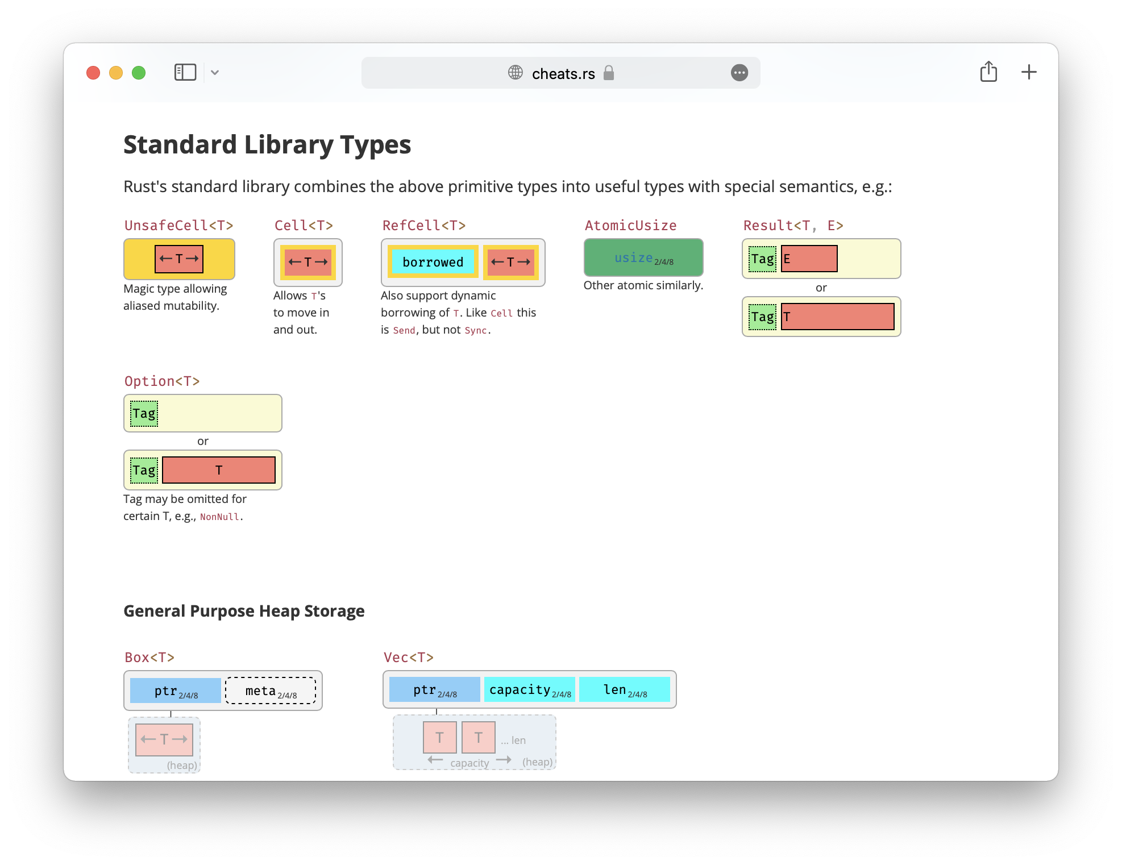Open the Option<T> heading link
1122x865 pixels.
(162, 381)
